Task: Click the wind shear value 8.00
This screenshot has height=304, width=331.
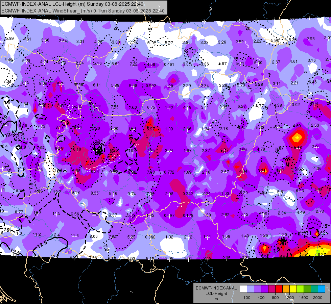Action: (x=114, y=129)
